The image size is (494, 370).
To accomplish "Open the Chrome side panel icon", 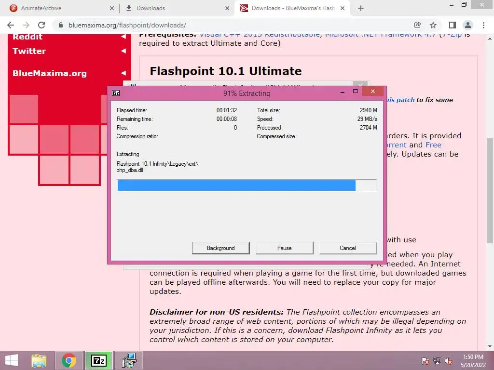I will 453,25.
